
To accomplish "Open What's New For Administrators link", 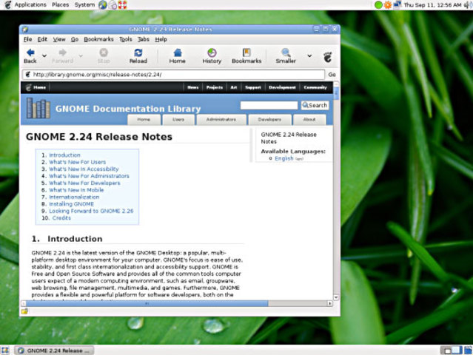I will pos(89,176).
